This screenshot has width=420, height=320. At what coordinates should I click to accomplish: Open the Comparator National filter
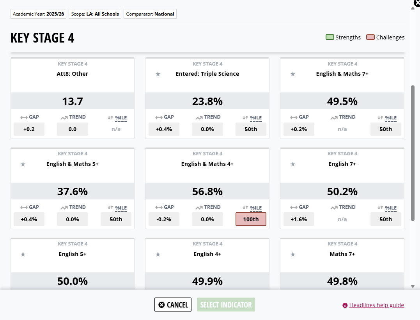click(x=150, y=14)
